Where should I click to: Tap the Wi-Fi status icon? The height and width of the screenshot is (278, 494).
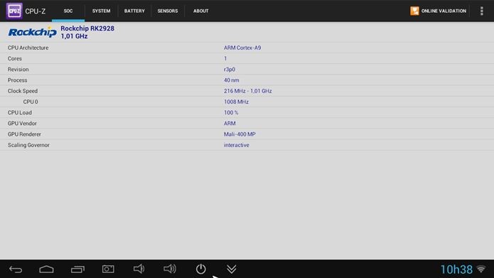tap(481, 269)
